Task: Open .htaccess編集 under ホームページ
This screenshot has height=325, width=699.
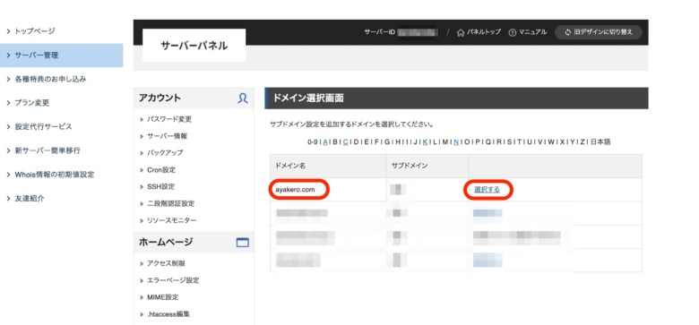Action: click(x=168, y=314)
